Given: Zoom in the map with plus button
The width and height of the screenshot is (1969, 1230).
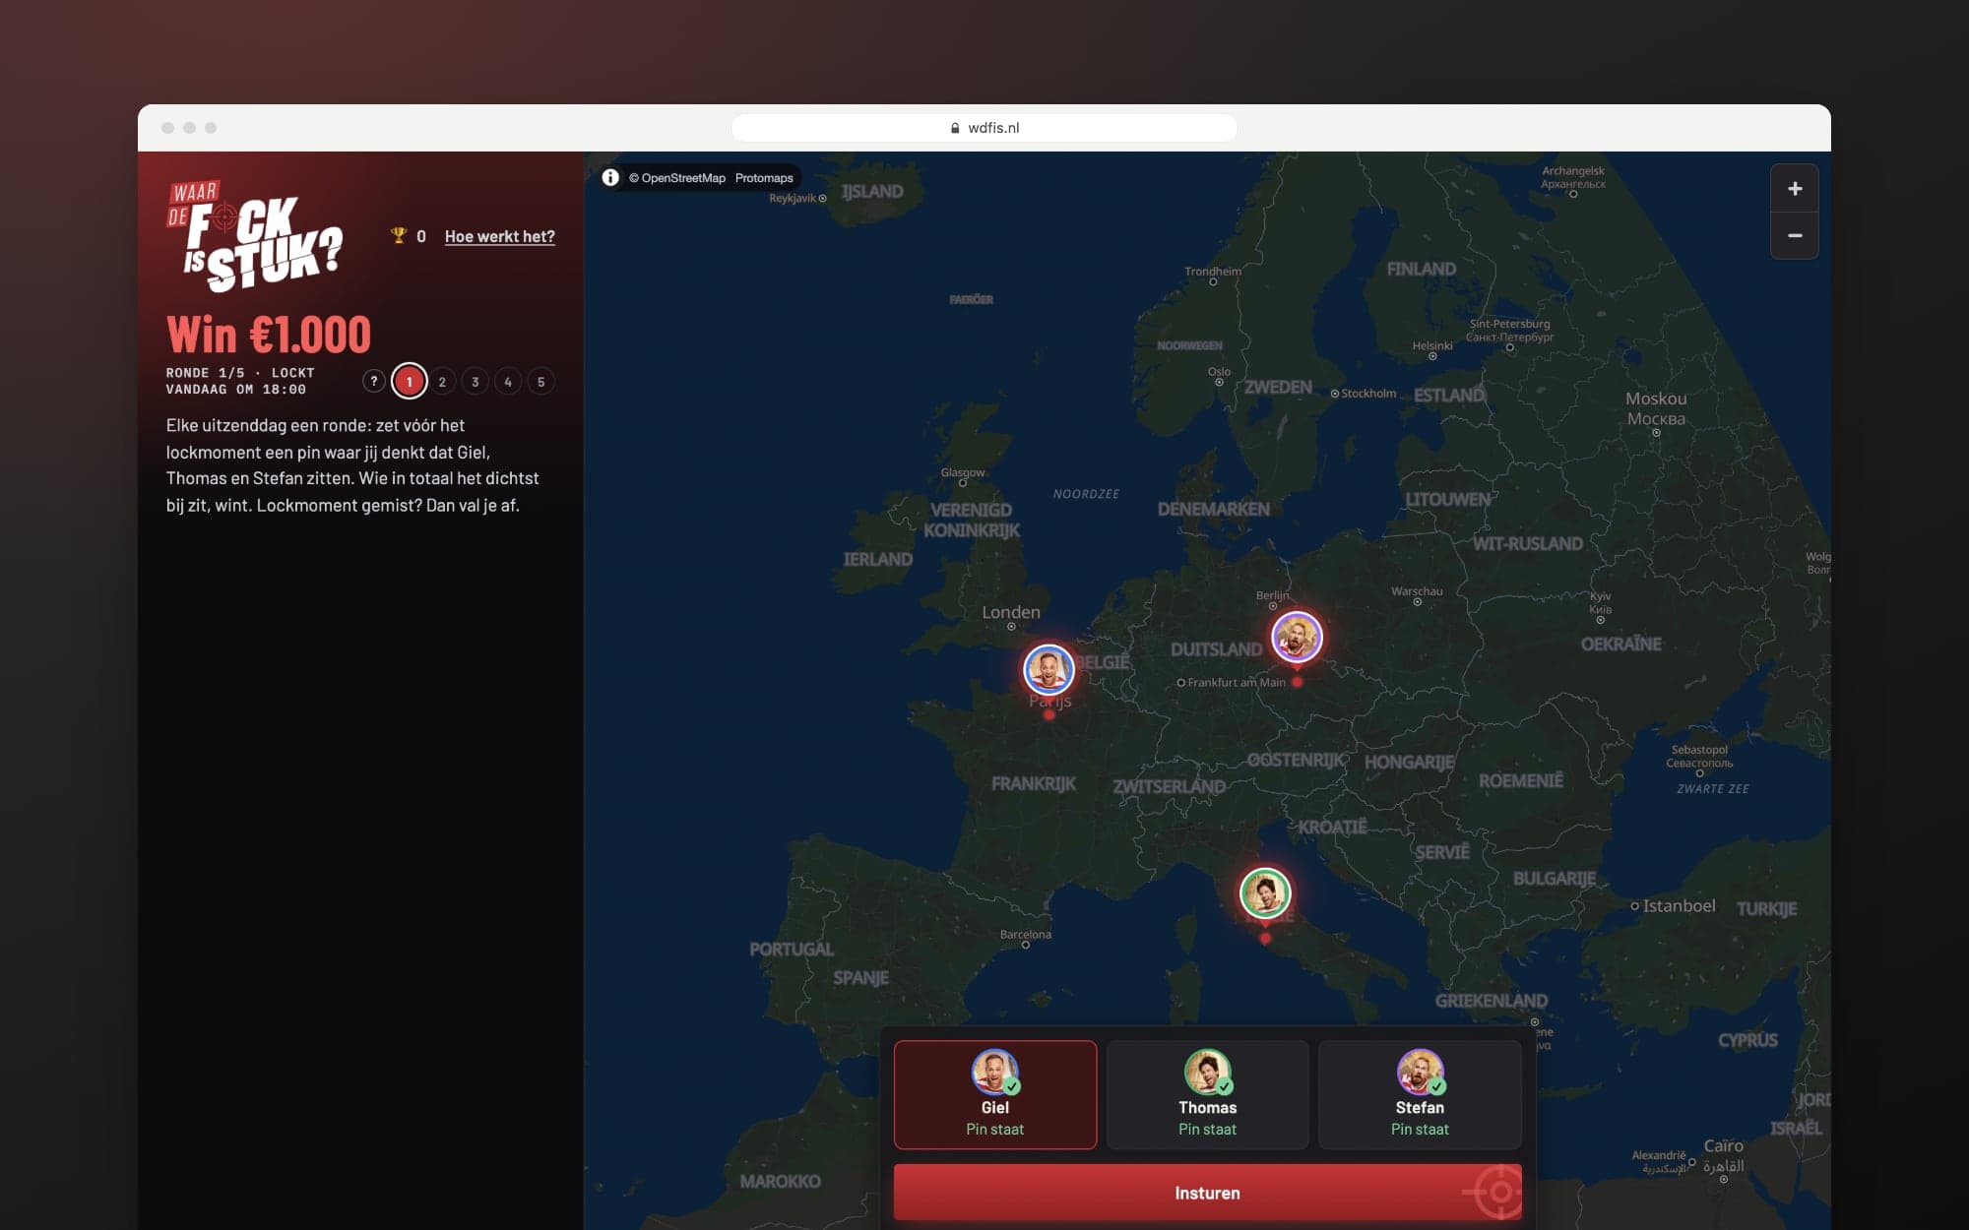Looking at the screenshot, I should click(x=1794, y=189).
